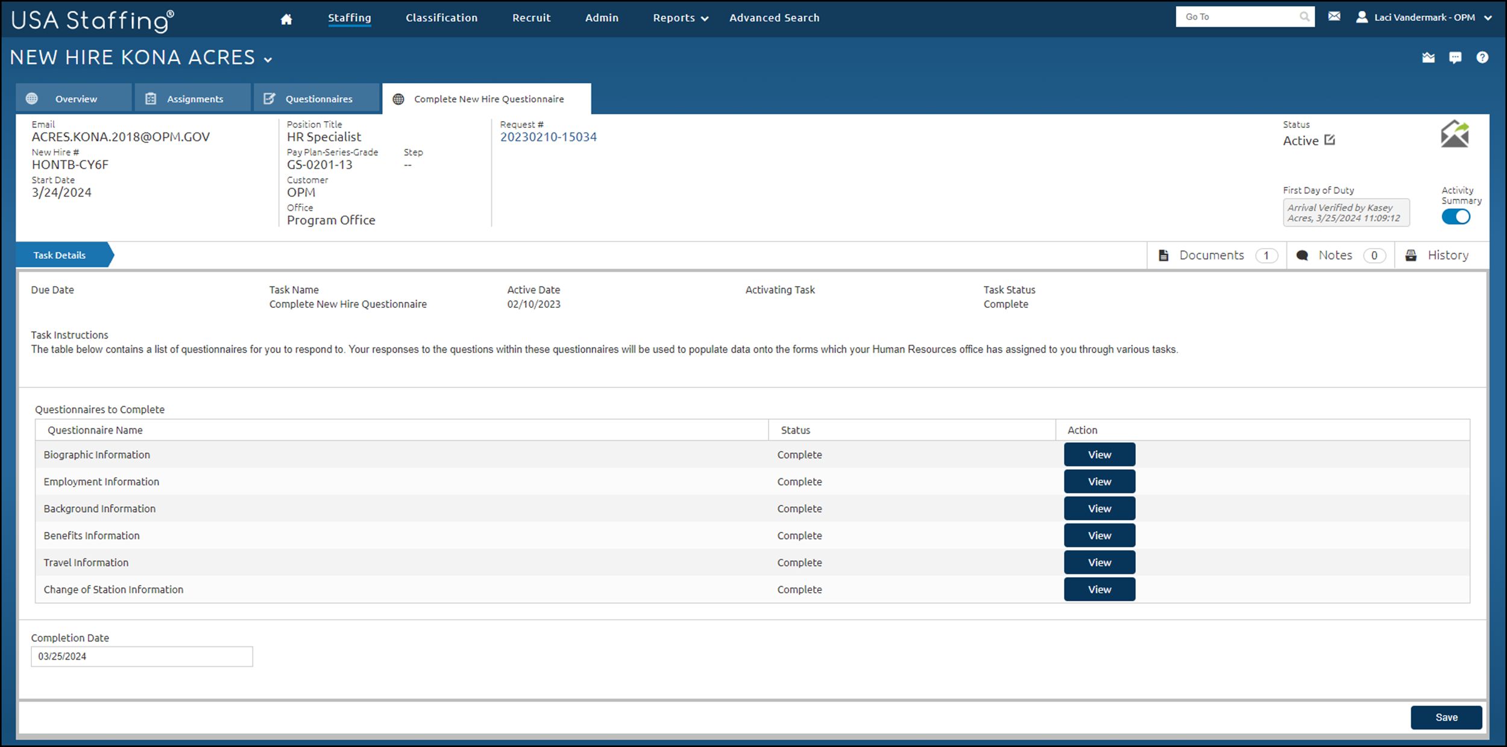The image size is (1507, 747).
Task: Open the mail envelope icon in header
Action: pyautogui.click(x=1334, y=16)
